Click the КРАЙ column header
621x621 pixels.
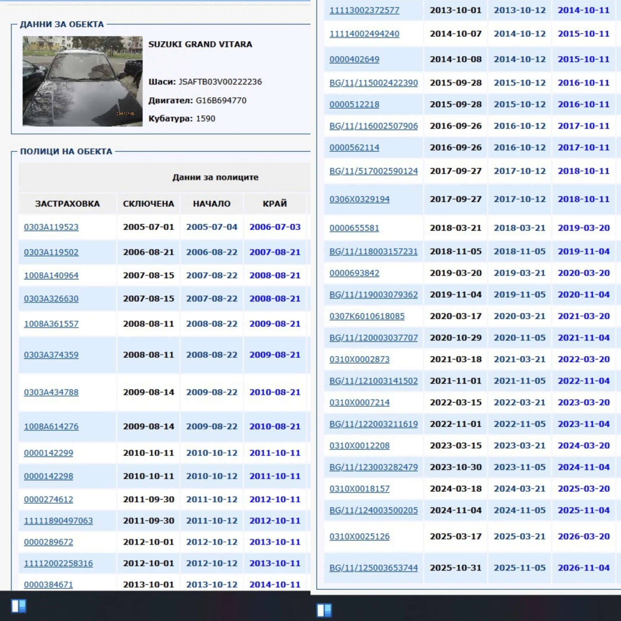point(275,204)
